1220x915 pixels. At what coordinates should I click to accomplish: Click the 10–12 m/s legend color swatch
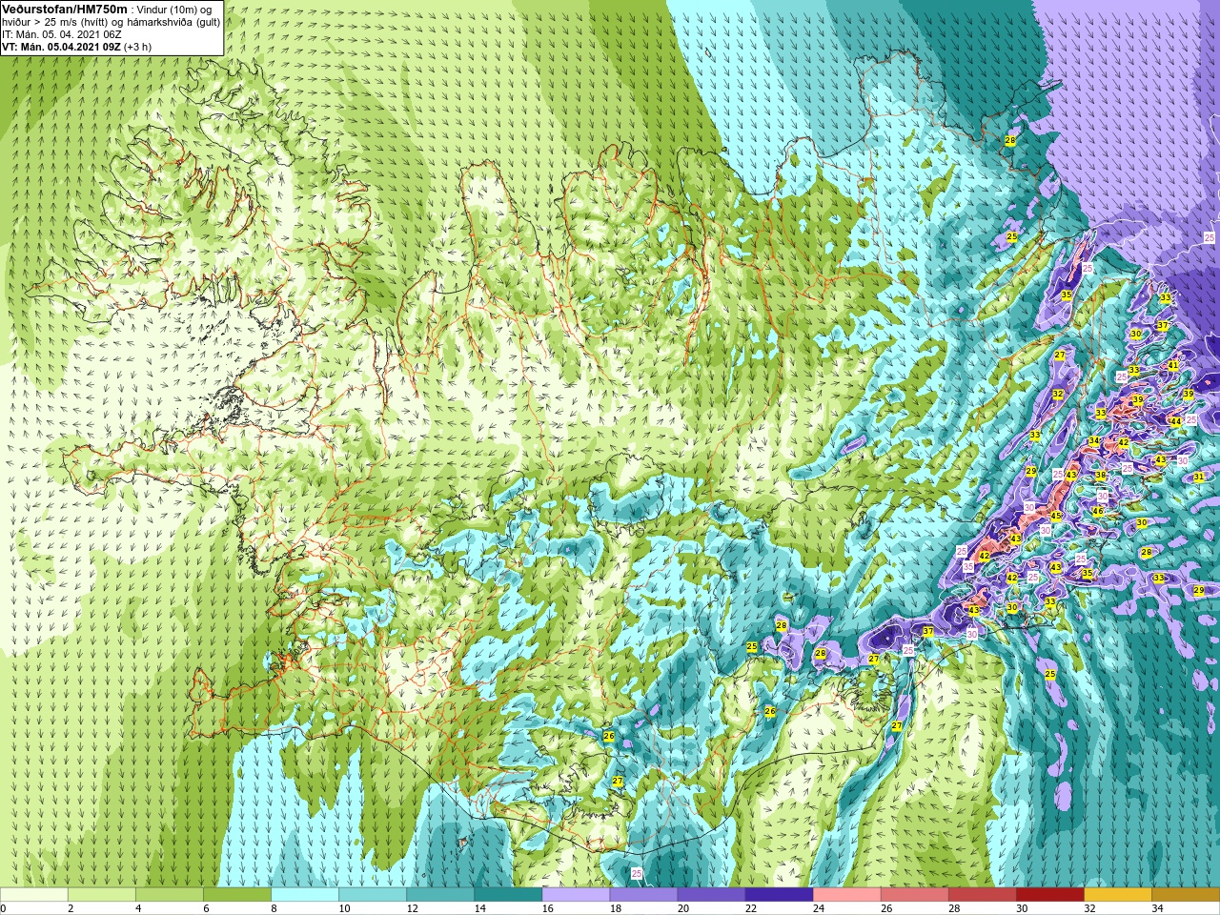(373, 895)
